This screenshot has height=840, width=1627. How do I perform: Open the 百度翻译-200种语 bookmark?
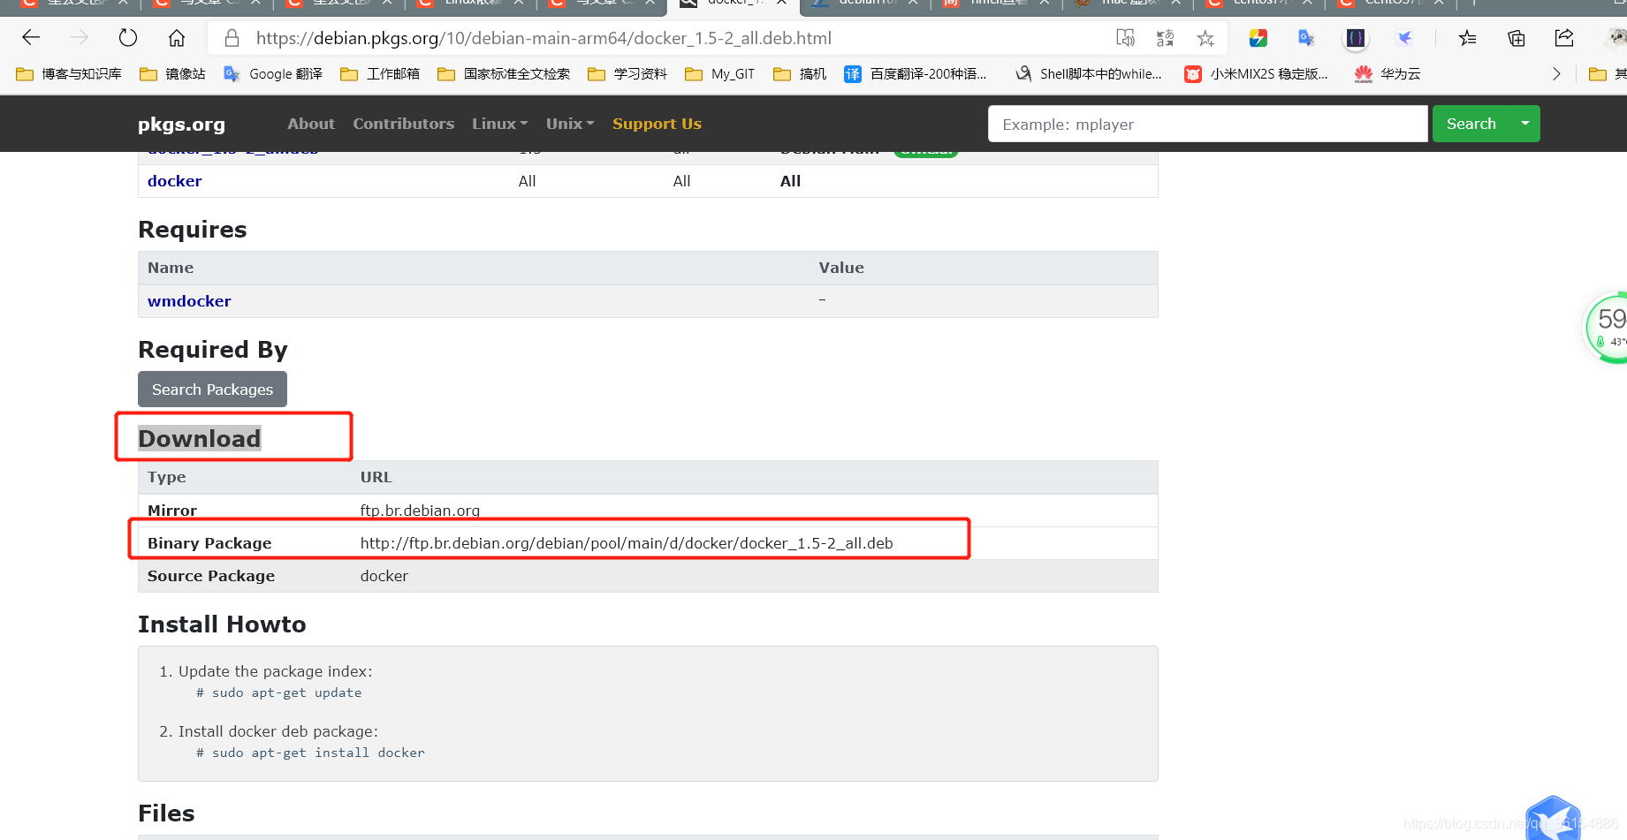916,74
